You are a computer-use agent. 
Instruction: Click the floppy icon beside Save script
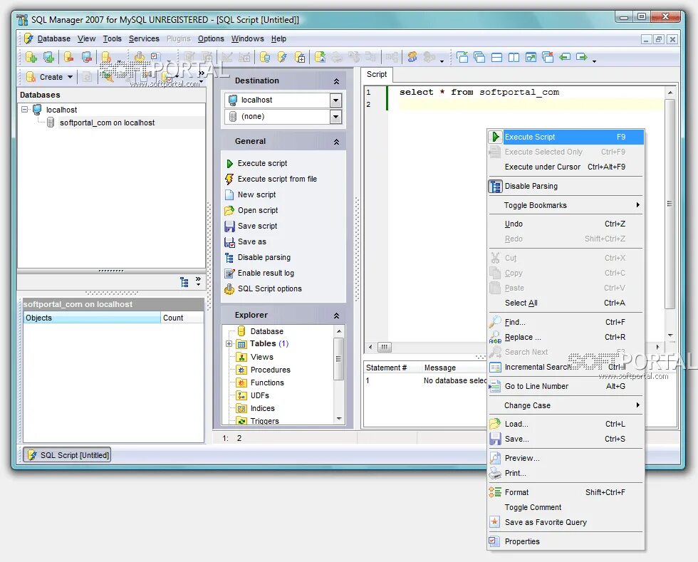click(229, 227)
